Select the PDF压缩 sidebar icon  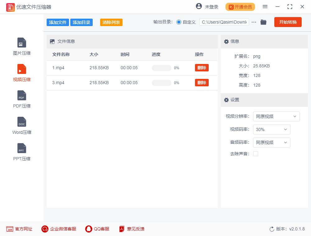pyautogui.click(x=21, y=99)
